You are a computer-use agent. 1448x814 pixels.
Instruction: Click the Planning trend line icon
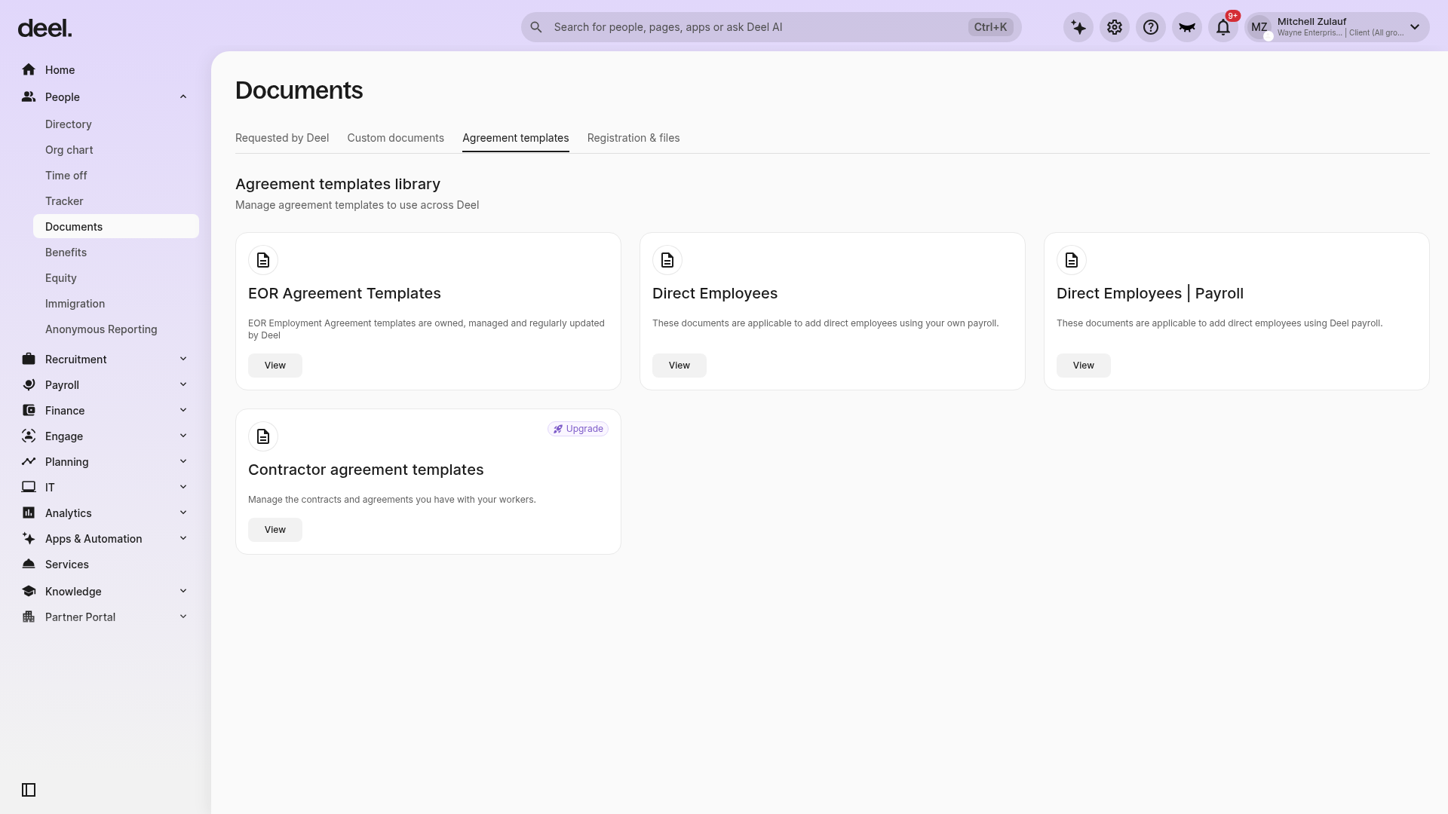[29, 462]
